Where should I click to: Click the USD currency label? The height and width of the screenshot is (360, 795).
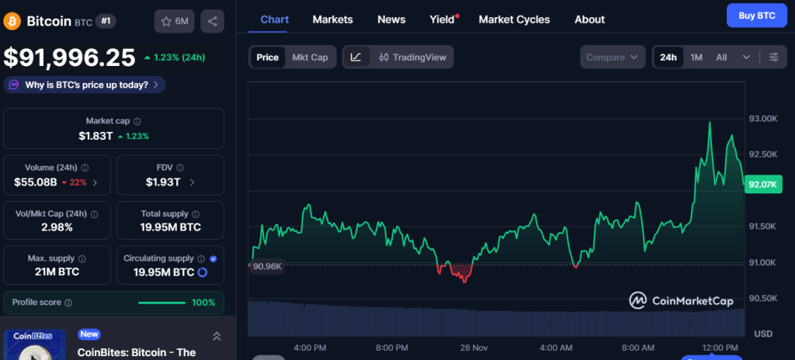tap(763, 334)
